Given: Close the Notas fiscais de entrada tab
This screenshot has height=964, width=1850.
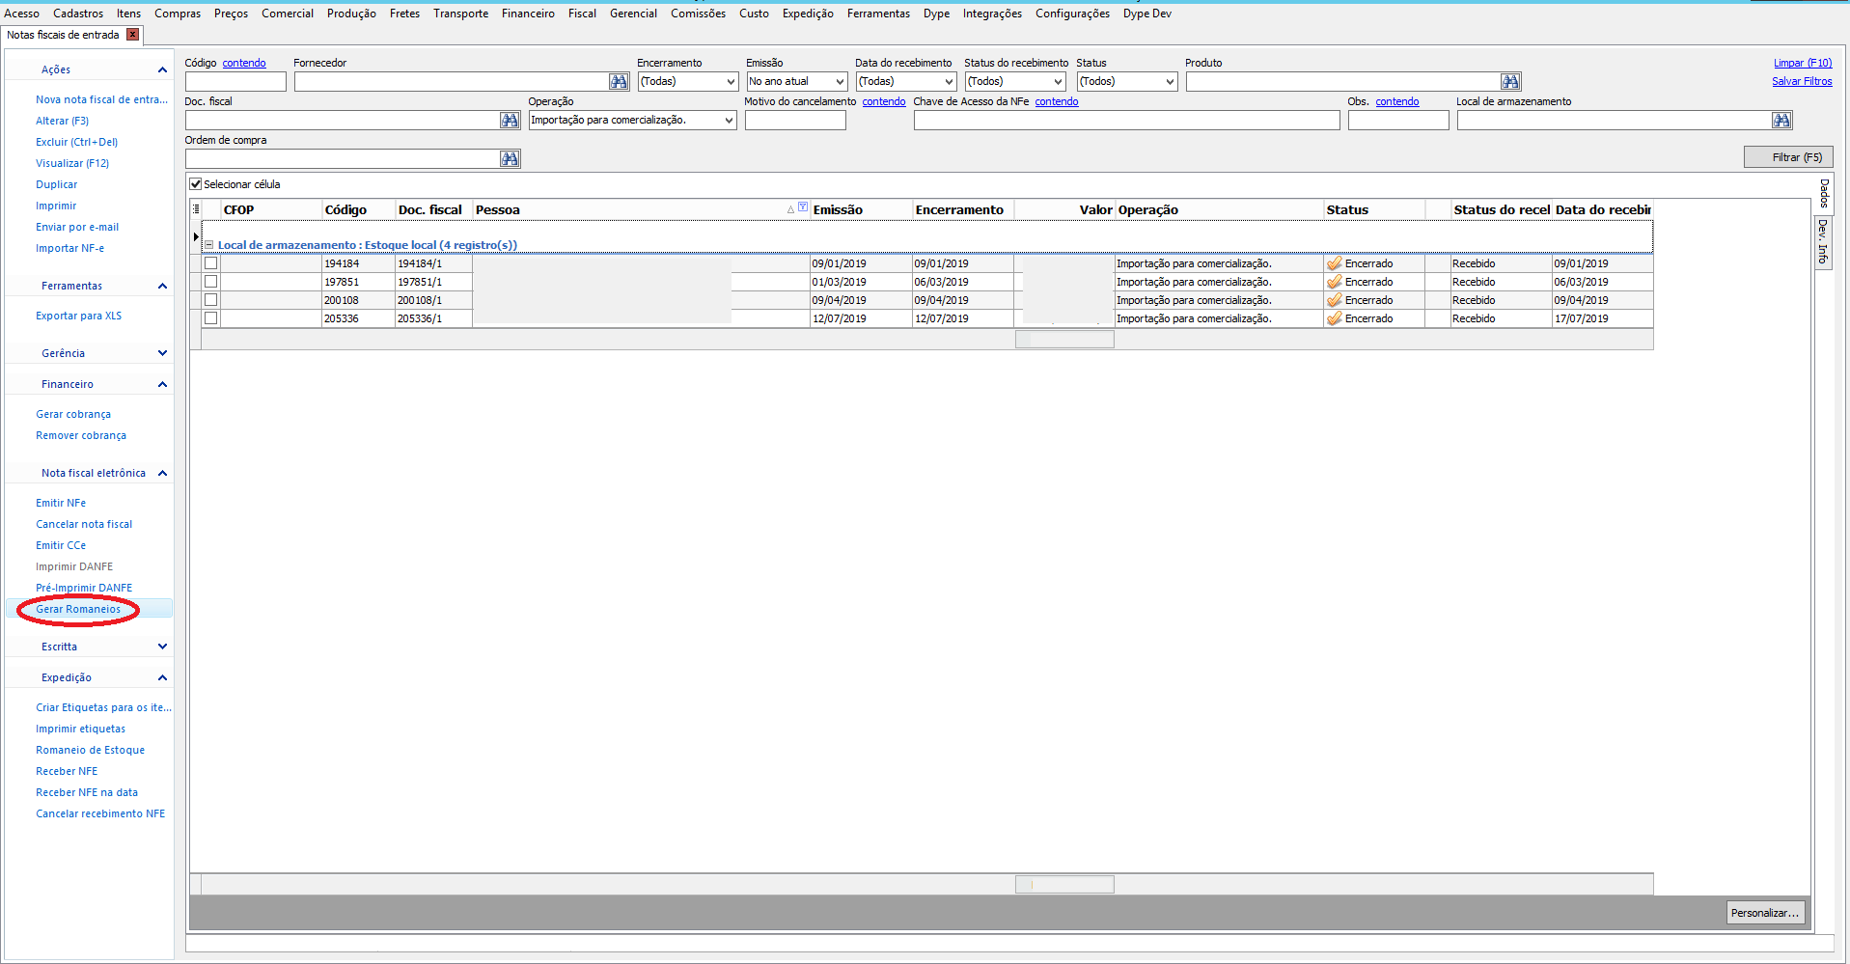Looking at the screenshot, I should [133, 35].
